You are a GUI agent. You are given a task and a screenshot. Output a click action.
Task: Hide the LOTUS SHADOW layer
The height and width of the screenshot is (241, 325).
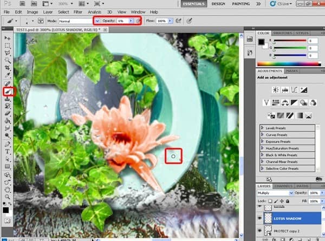[259, 218]
